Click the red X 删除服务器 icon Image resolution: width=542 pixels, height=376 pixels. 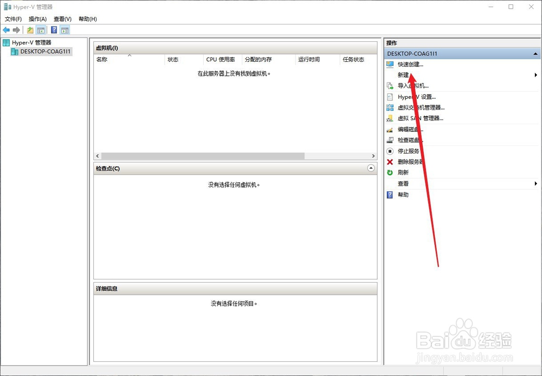[x=390, y=162]
